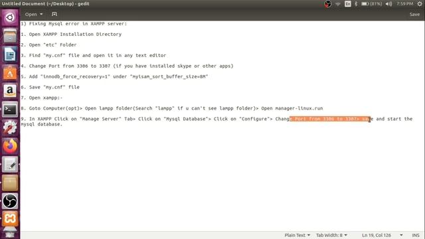425x239 pixels.
Task: Click the line 'Open XAMPP Installation Directory'
Action: [71, 34]
